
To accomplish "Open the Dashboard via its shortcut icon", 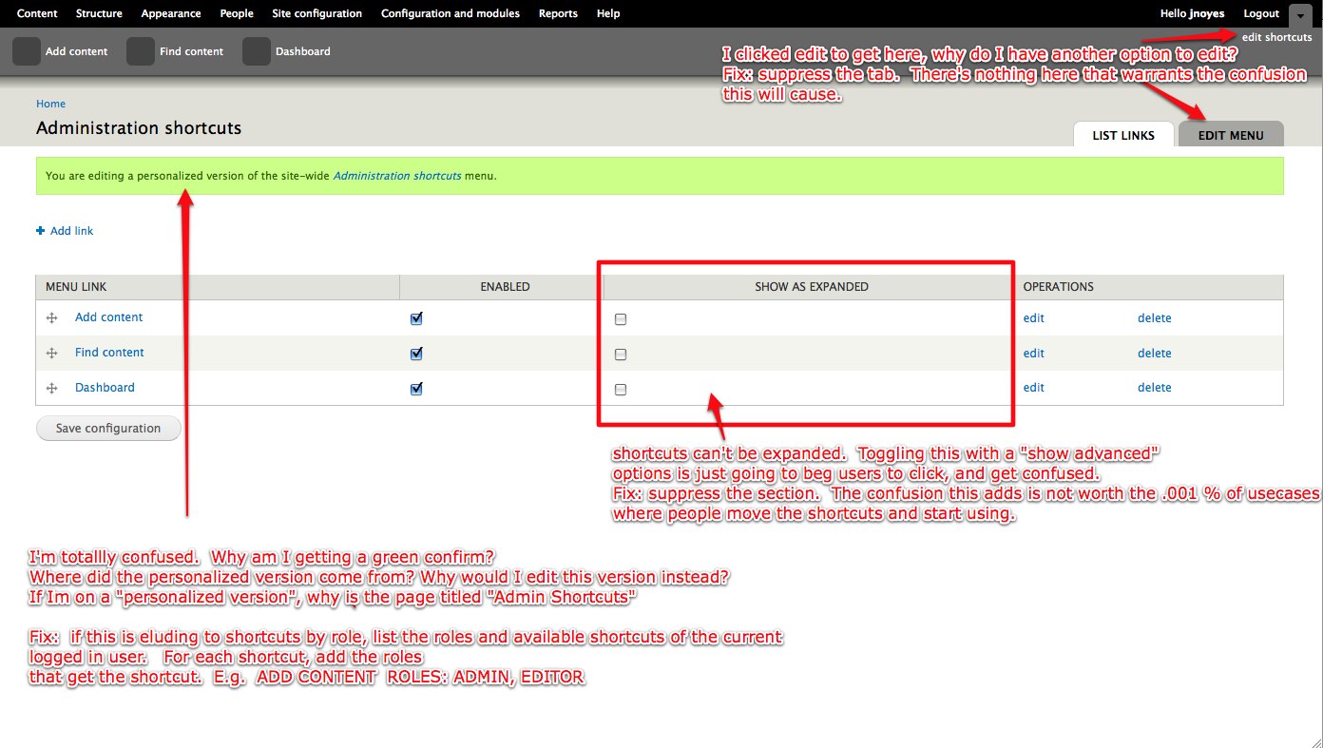I will pyautogui.click(x=256, y=52).
